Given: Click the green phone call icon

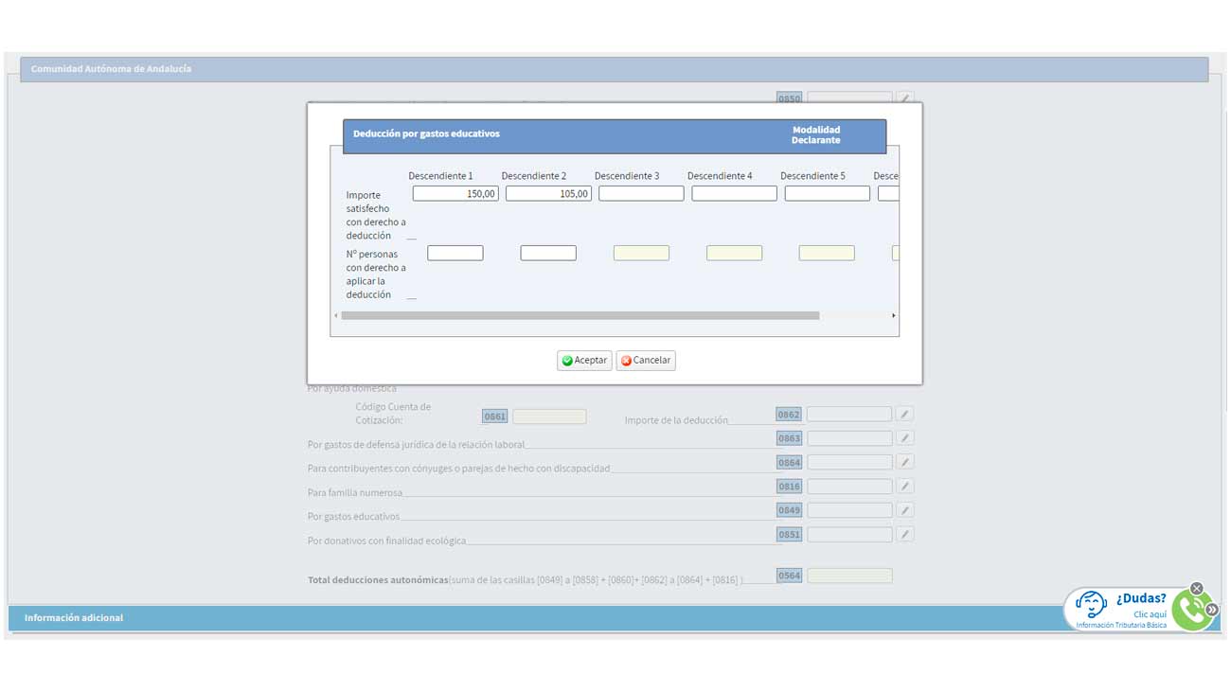Looking at the screenshot, I should point(1191,610).
